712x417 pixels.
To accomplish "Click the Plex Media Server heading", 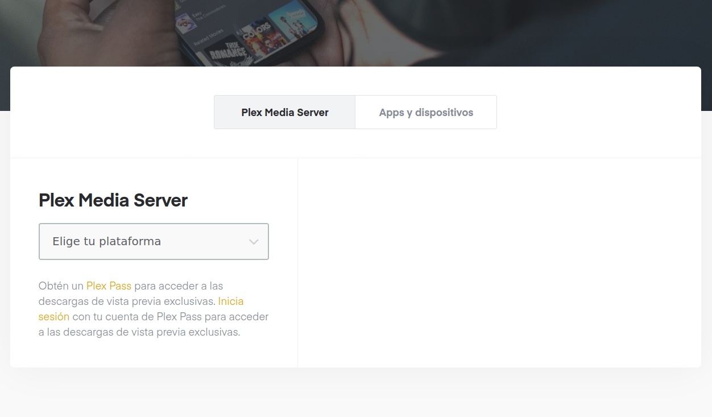I will (113, 200).
